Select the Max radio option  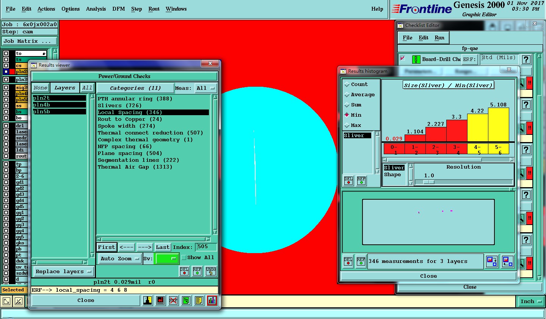tap(347, 125)
